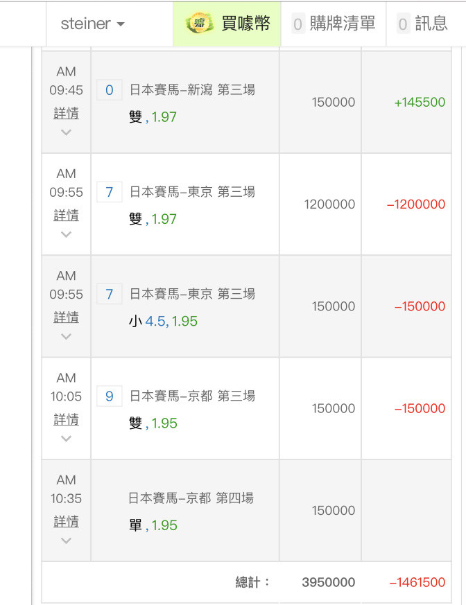The height and width of the screenshot is (605, 466).
Task: Click the 買嚎幣 button
Action: (245, 24)
